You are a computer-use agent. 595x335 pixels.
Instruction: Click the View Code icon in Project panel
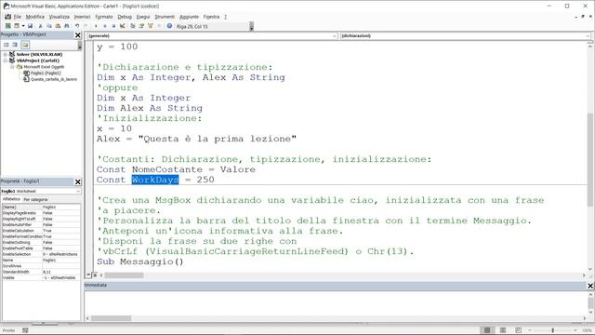point(7,45)
